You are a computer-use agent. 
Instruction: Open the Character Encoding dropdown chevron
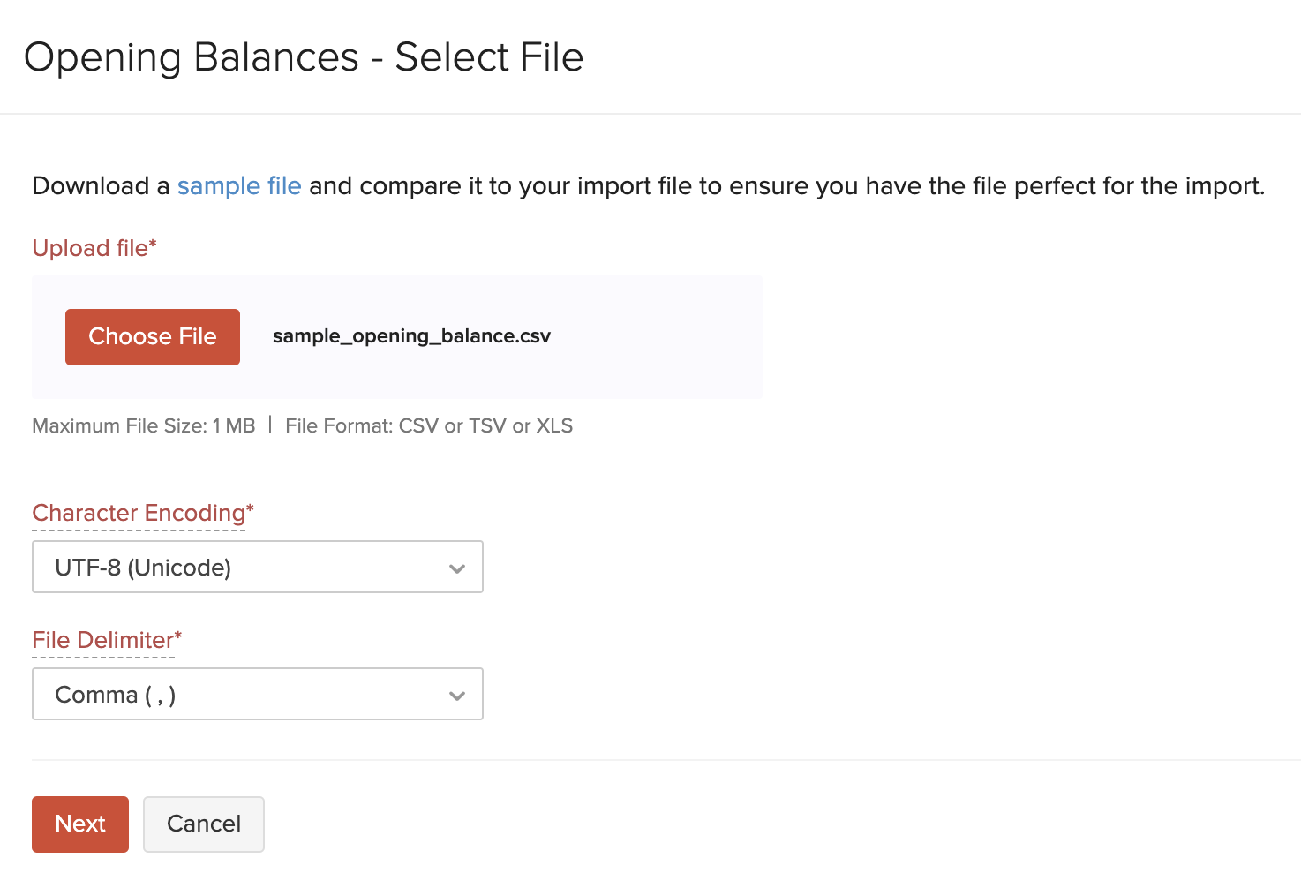pos(457,567)
